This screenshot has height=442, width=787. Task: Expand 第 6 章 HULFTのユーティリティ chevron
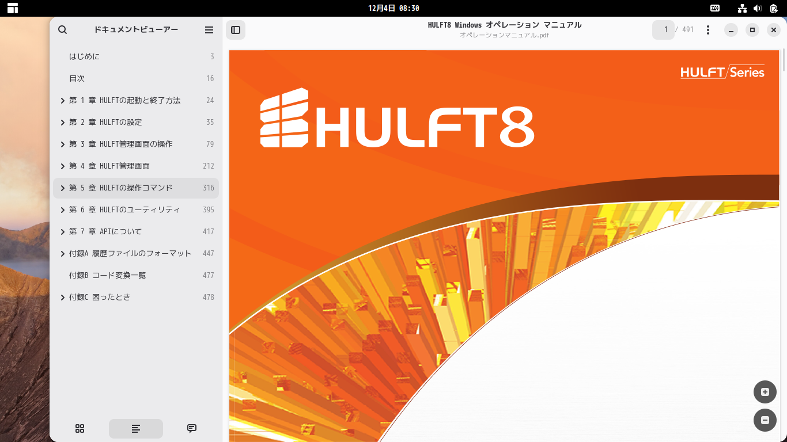pos(63,210)
